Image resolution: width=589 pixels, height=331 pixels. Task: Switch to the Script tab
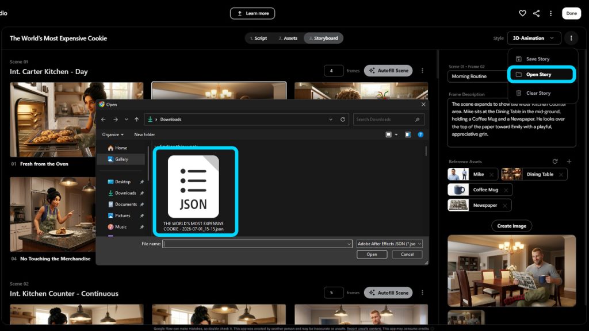pyautogui.click(x=258, y=38)
